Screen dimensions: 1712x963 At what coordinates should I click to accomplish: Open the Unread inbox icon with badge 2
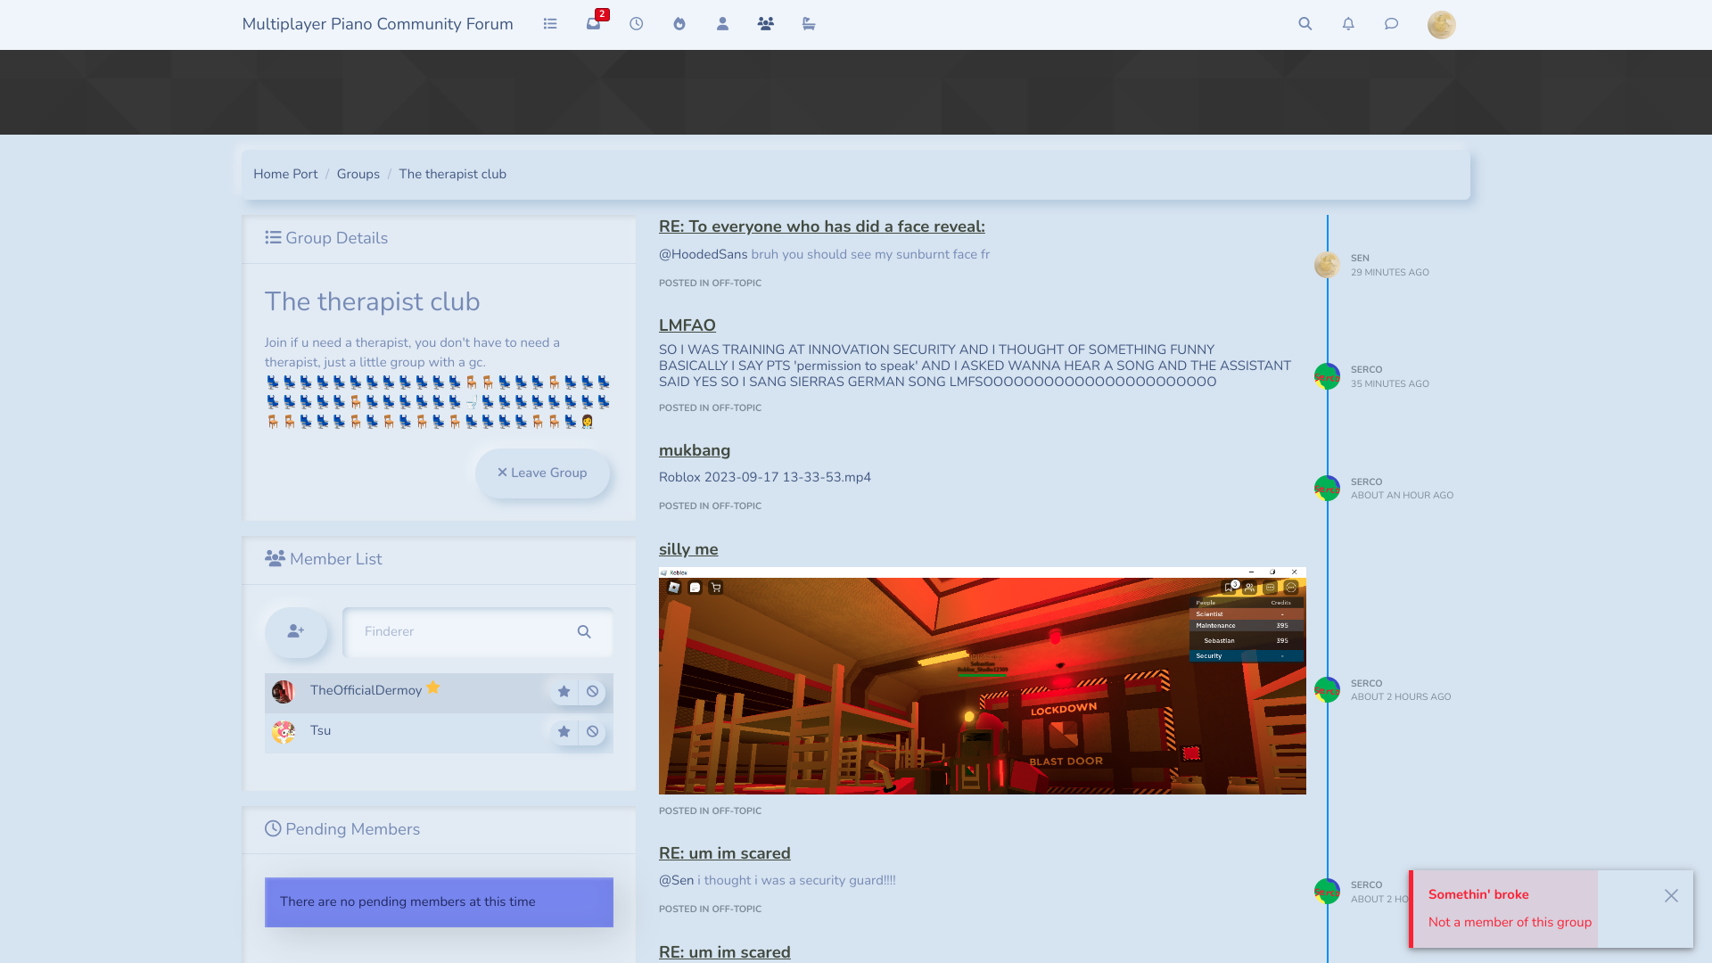[x=594, y=23]
